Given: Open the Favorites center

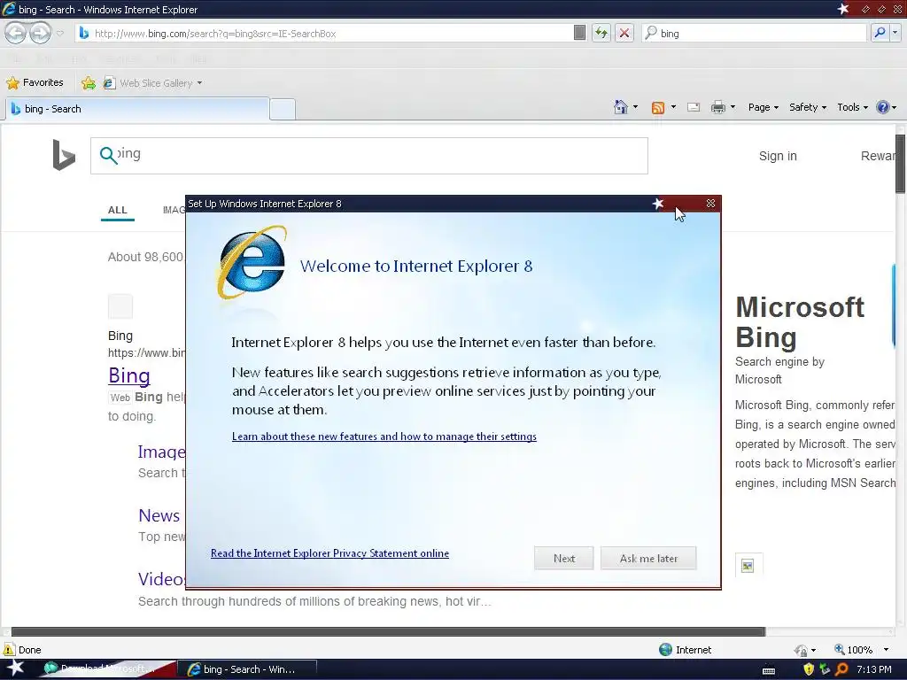Looking at the screenshot, I should (35, 82).
